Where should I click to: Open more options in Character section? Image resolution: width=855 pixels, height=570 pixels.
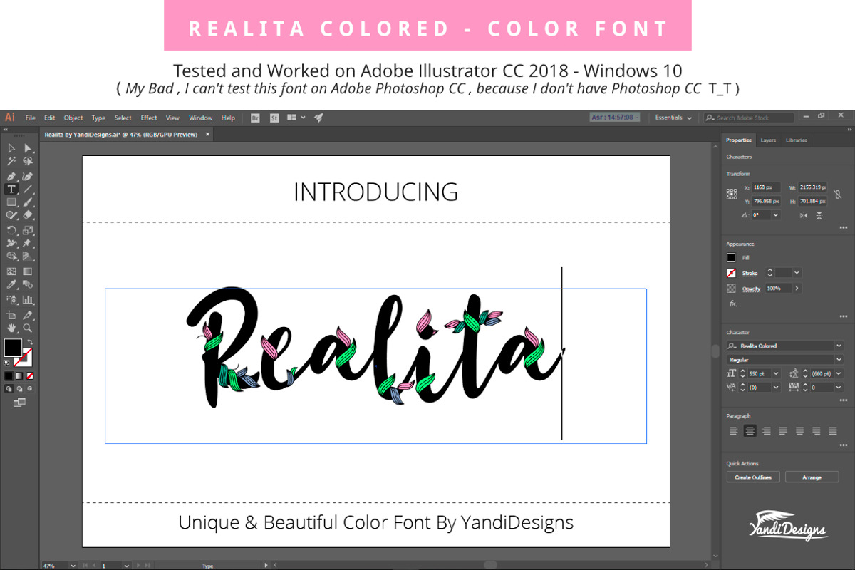[x=844, y=400]
